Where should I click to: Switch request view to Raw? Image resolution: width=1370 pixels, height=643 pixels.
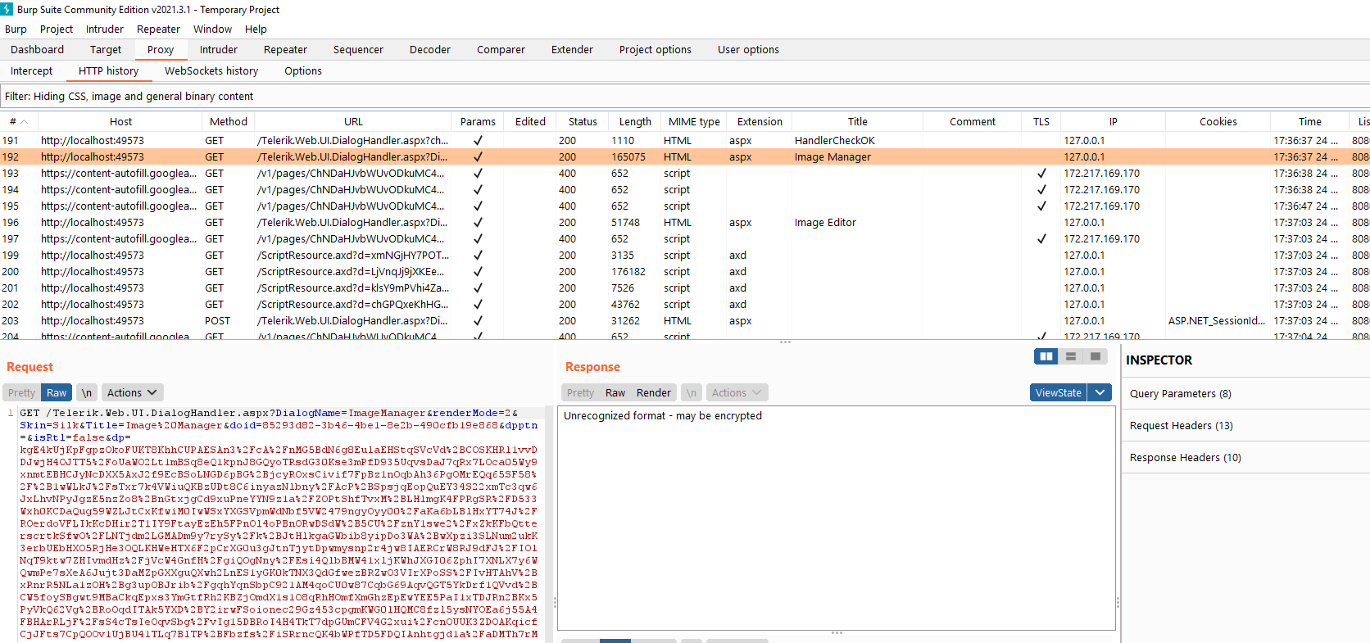pyautogui.click(x=57, y=392)
